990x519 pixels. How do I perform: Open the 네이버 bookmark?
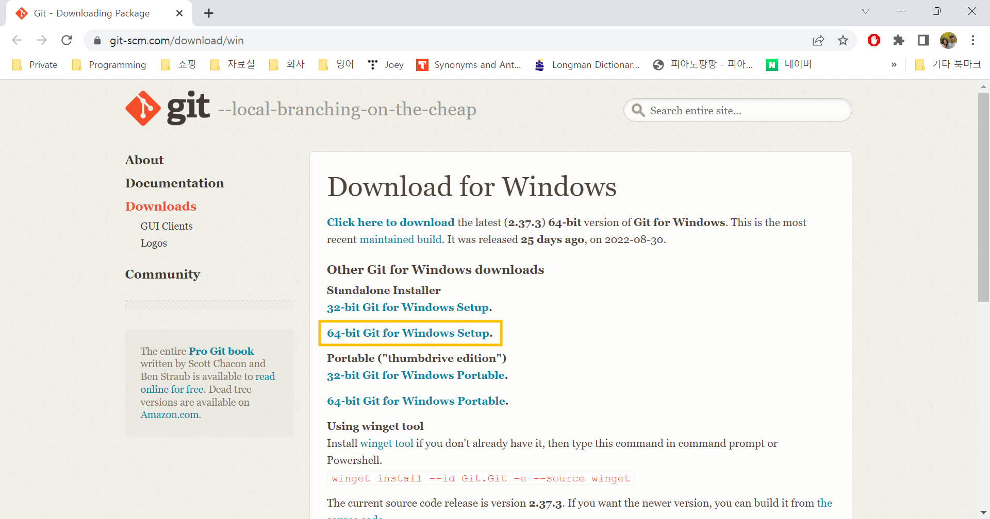pyautogui.click(x=789, y=65)
